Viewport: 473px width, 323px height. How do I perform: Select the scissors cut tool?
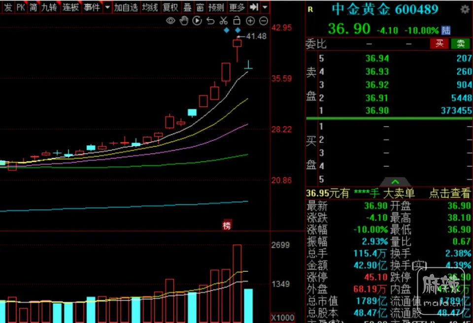tap(223, 21)
